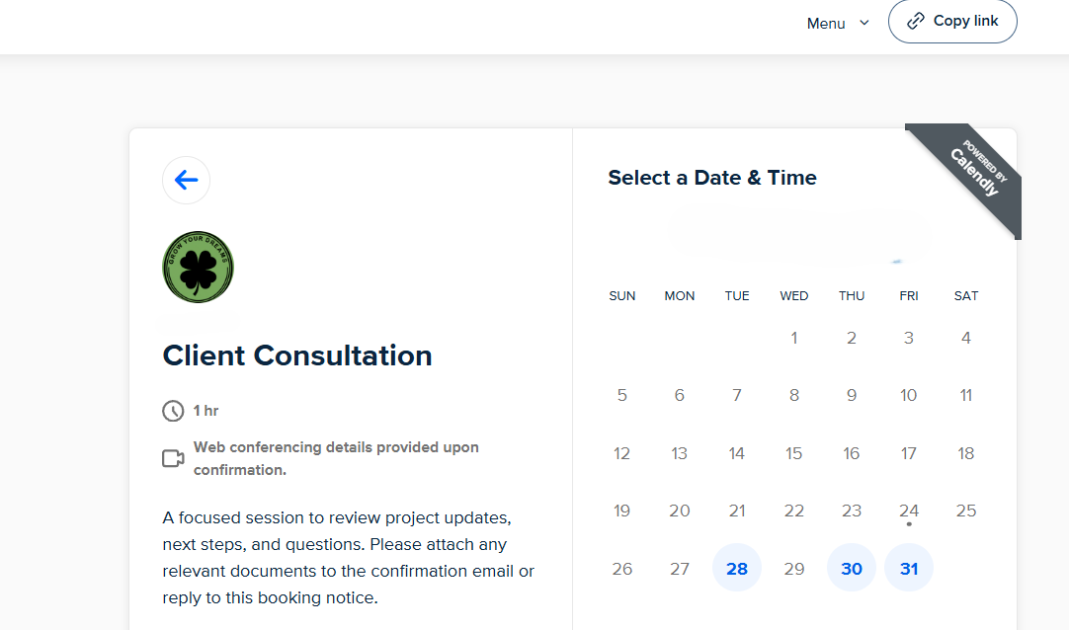Click the green clover profile logo
Viewport: 1069px width, 630px height.
[x=198, y=267]
